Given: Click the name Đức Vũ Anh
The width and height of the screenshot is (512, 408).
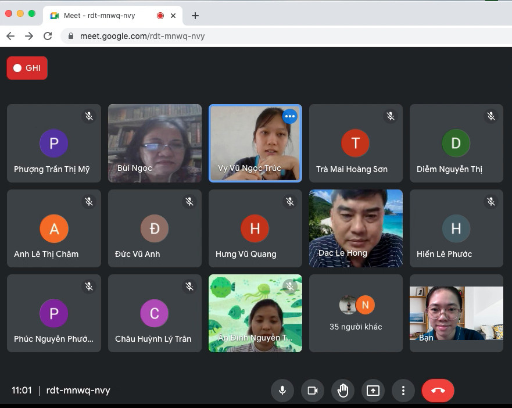Looking at the screenshot, I should [138, 254].
